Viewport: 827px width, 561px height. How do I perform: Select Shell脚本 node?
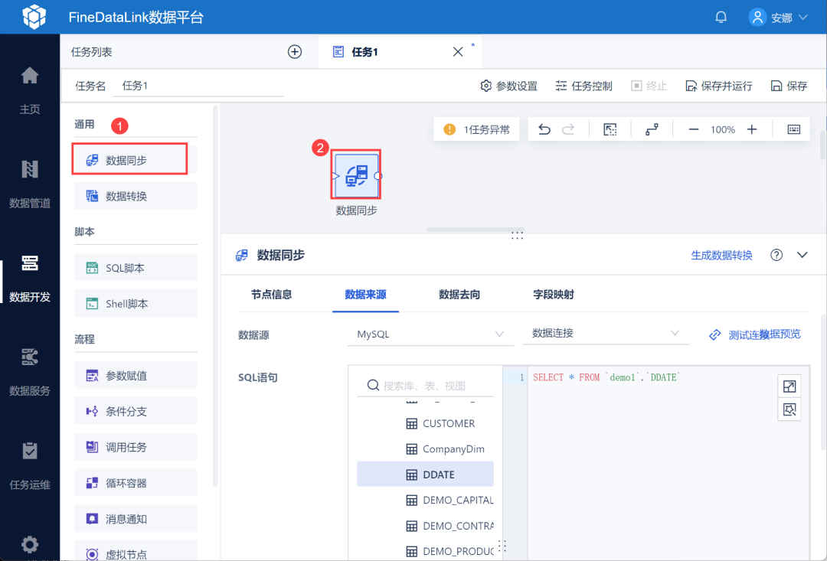(136, 304)
